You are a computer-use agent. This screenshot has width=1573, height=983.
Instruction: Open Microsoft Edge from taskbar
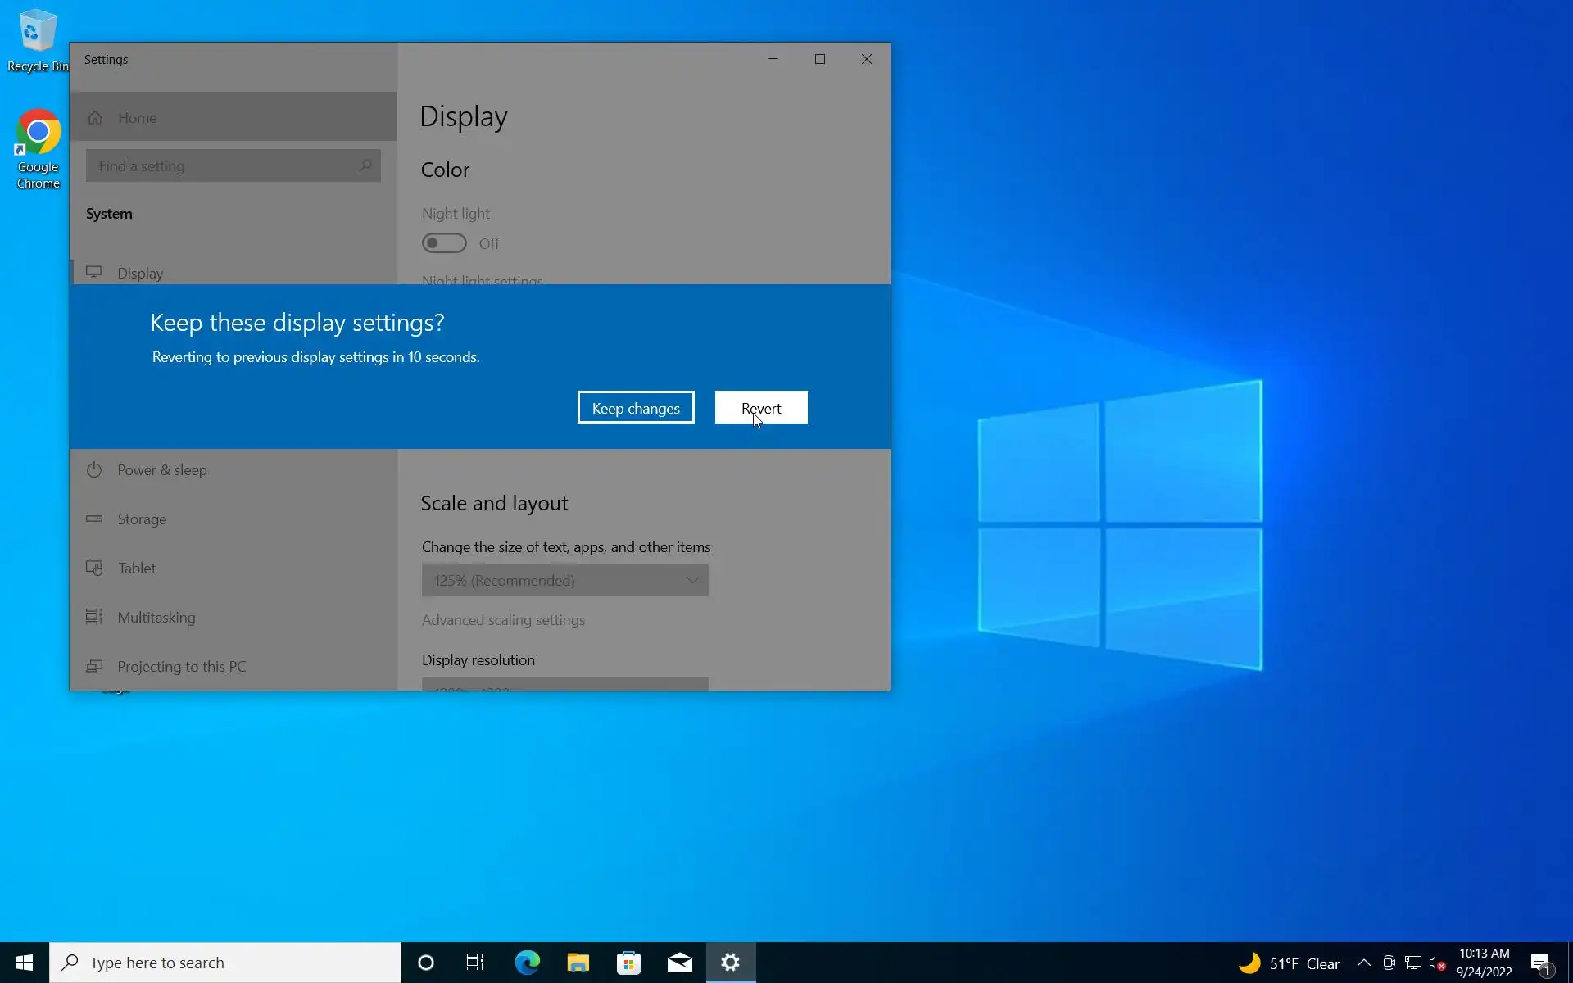tap(527, 963)
